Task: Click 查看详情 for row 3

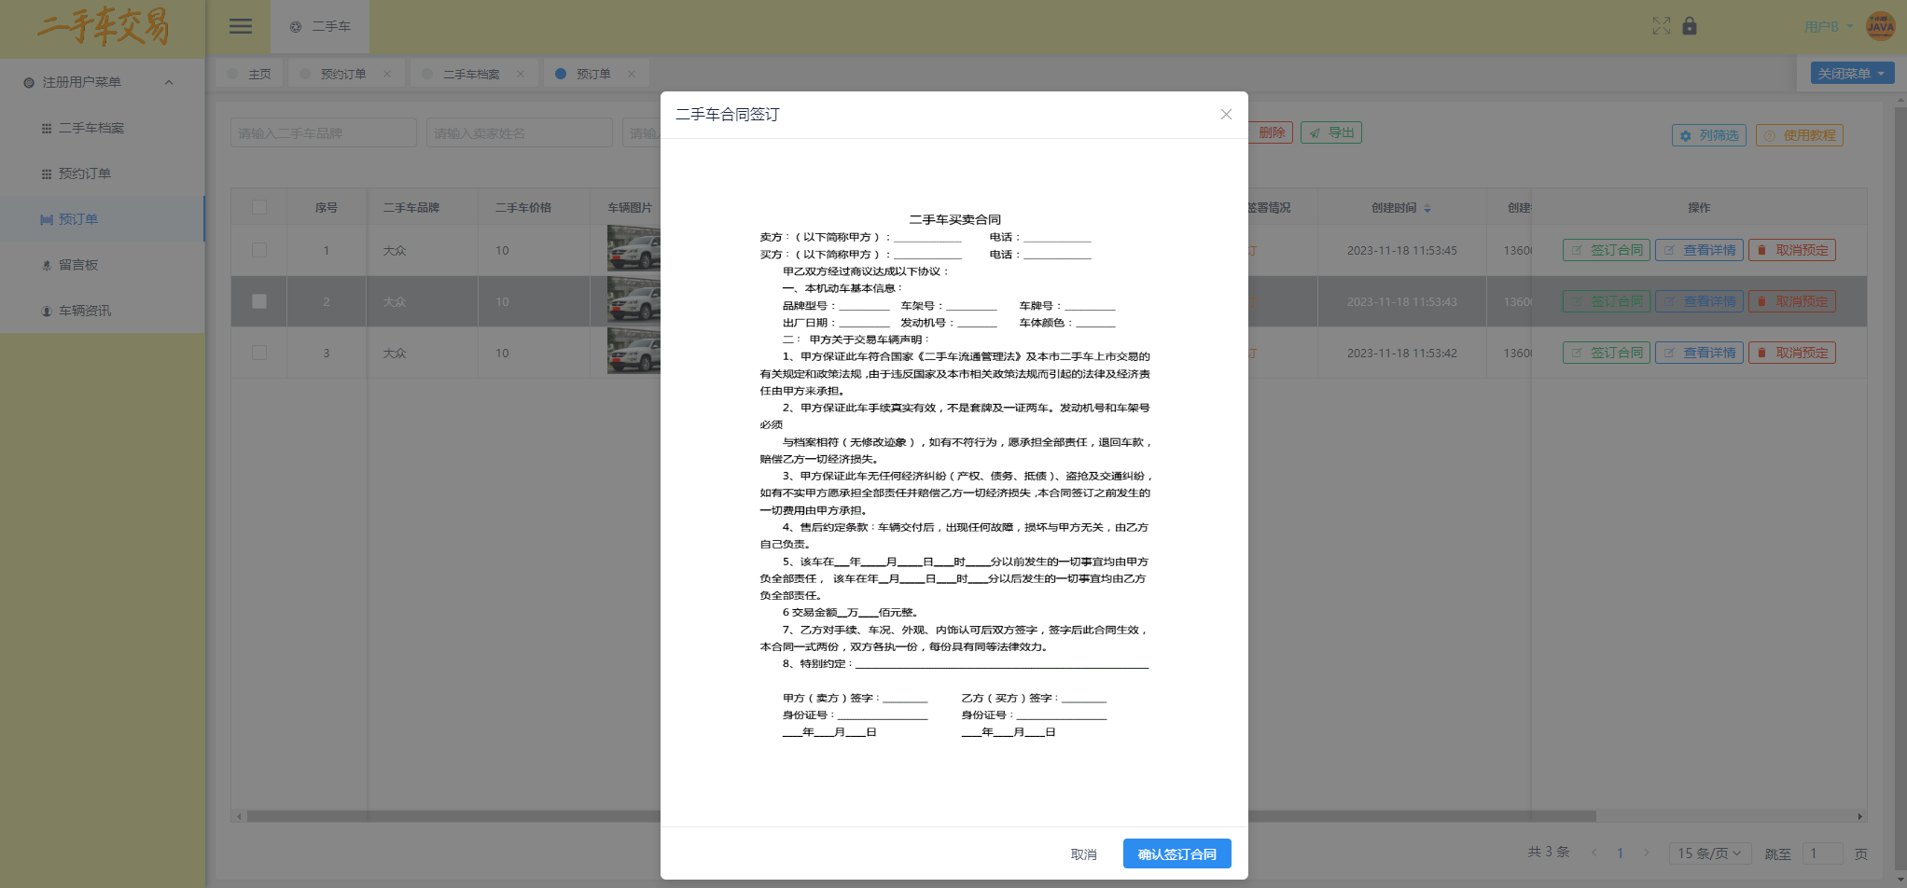Action: click(x=1699, y=353)
